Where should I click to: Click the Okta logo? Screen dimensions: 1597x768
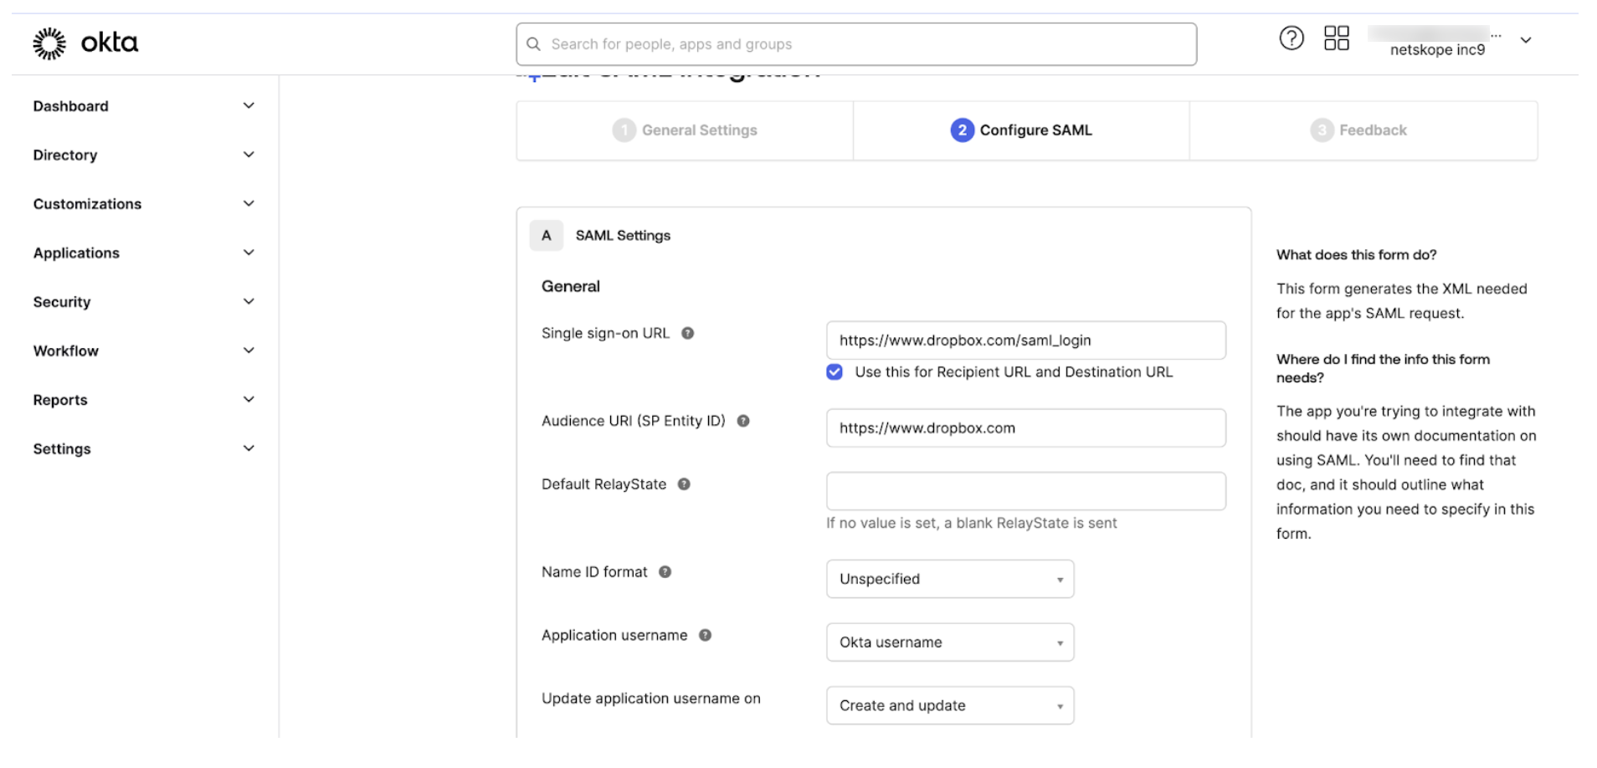tap(85, 43)
